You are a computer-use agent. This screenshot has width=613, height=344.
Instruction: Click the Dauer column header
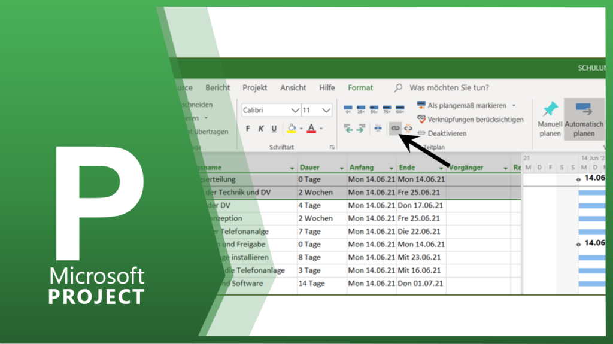tap(309, 168)
